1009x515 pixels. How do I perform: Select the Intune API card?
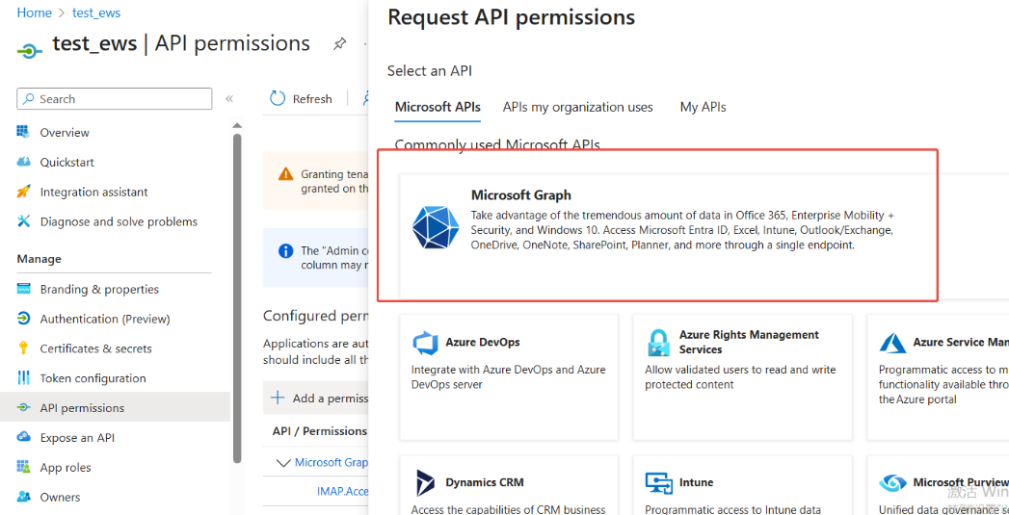point(742,486)
